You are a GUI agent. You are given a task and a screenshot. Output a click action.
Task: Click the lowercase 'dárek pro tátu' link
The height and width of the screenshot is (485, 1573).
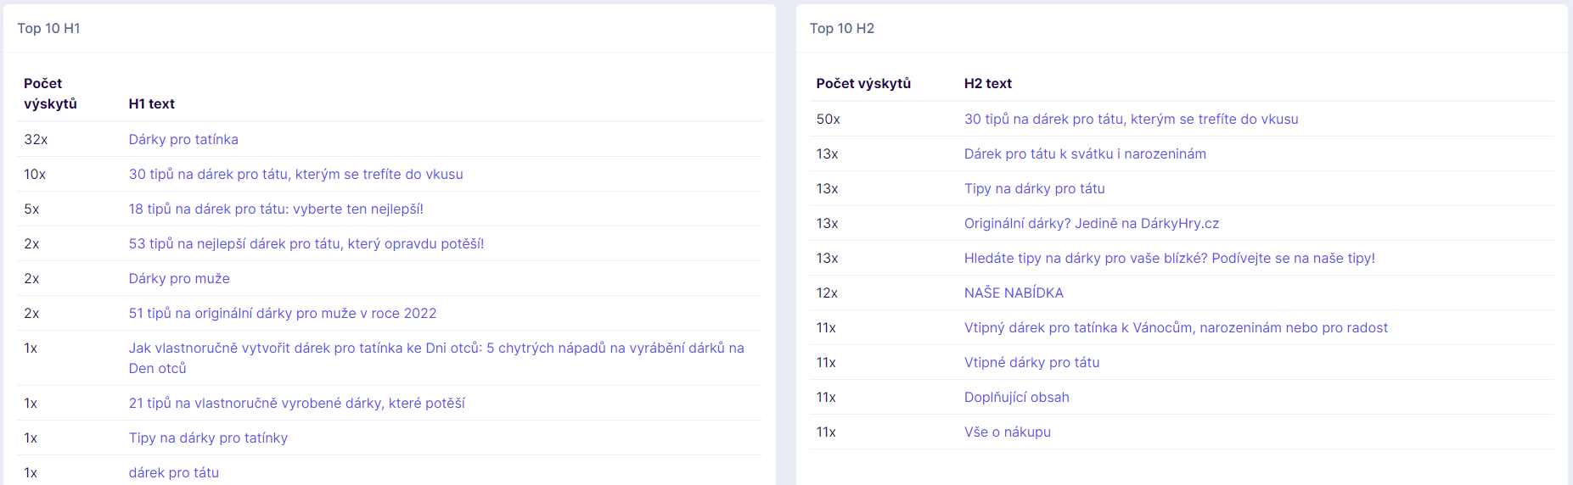[x=174, y=472]
